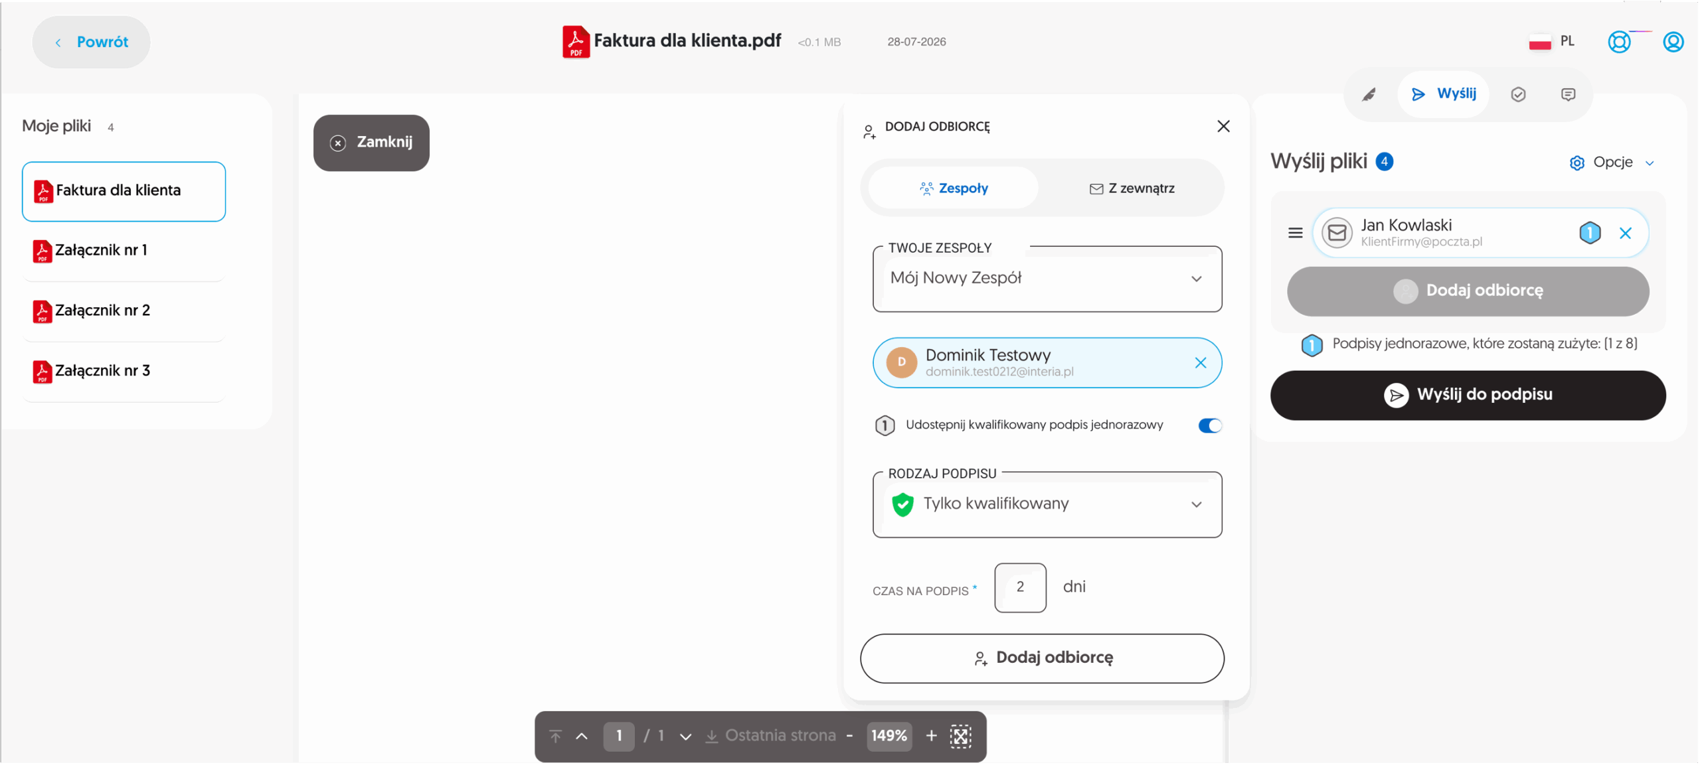Focus the Czas na podpis days field
The height and width of the screenshot is (765, 1700).
[x=1020, y=587]
